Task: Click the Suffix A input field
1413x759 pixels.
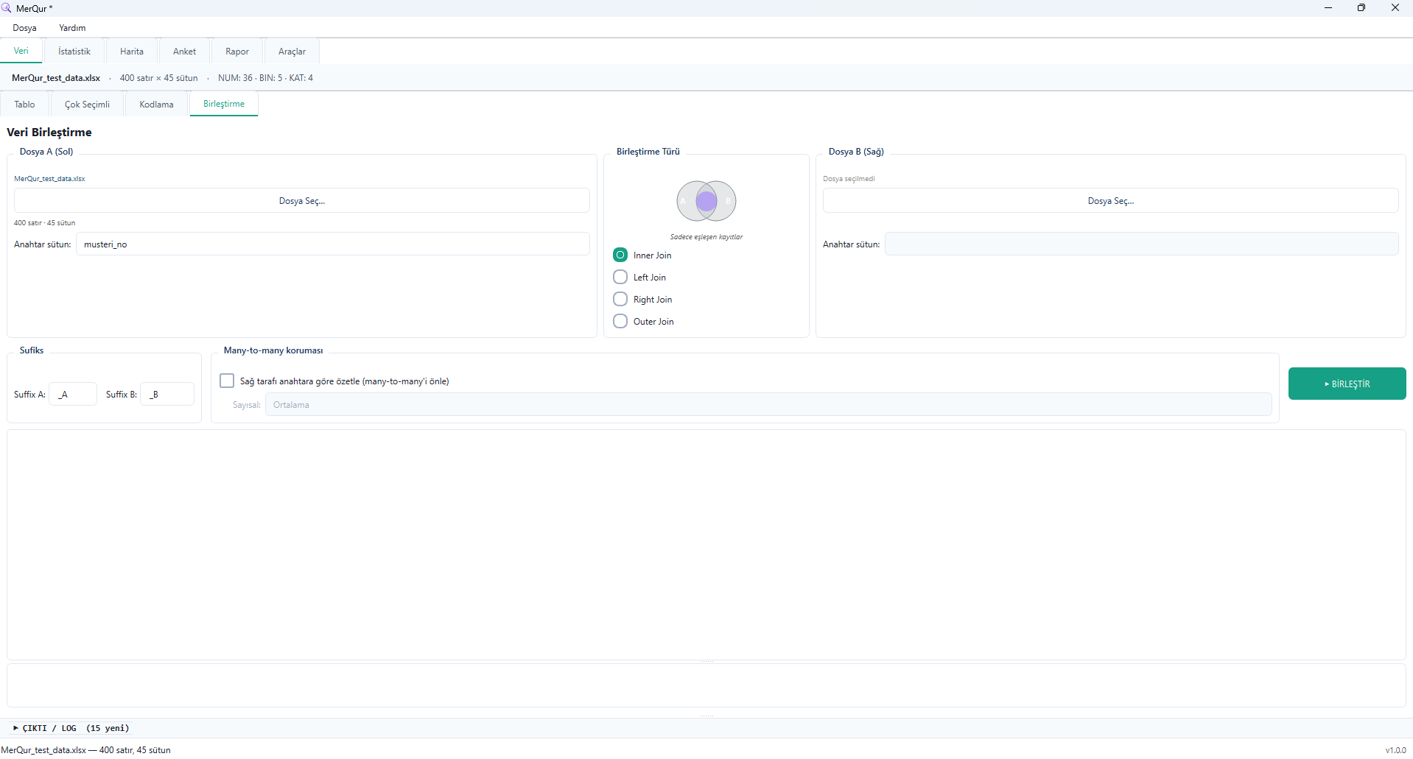Action: click(73, 394)
